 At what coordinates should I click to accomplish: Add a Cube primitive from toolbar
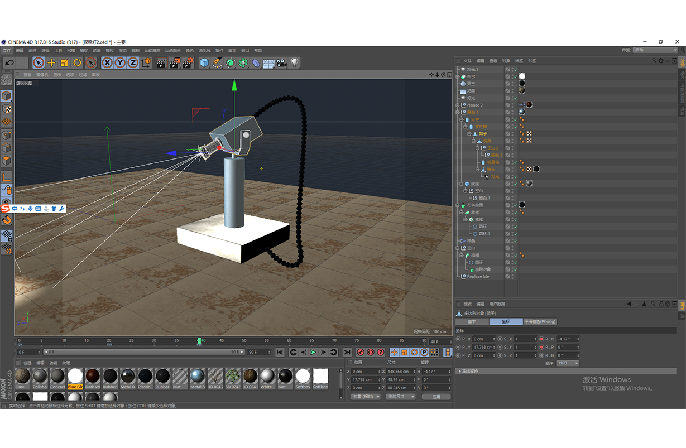204,63
